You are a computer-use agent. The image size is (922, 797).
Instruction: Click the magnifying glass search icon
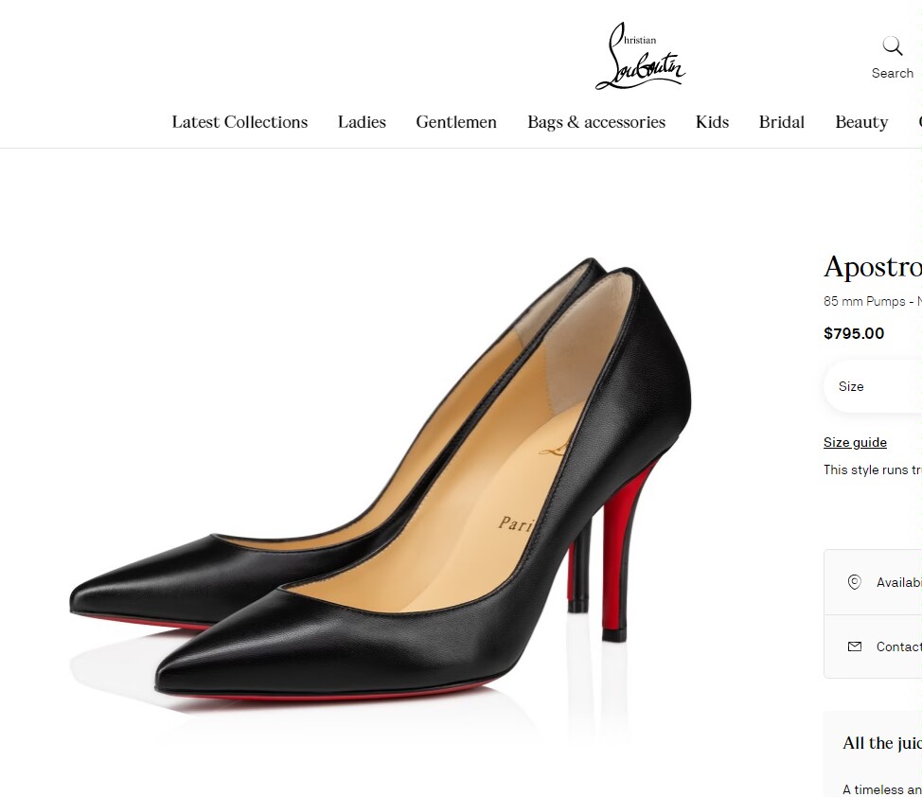[x=892, y=46]
